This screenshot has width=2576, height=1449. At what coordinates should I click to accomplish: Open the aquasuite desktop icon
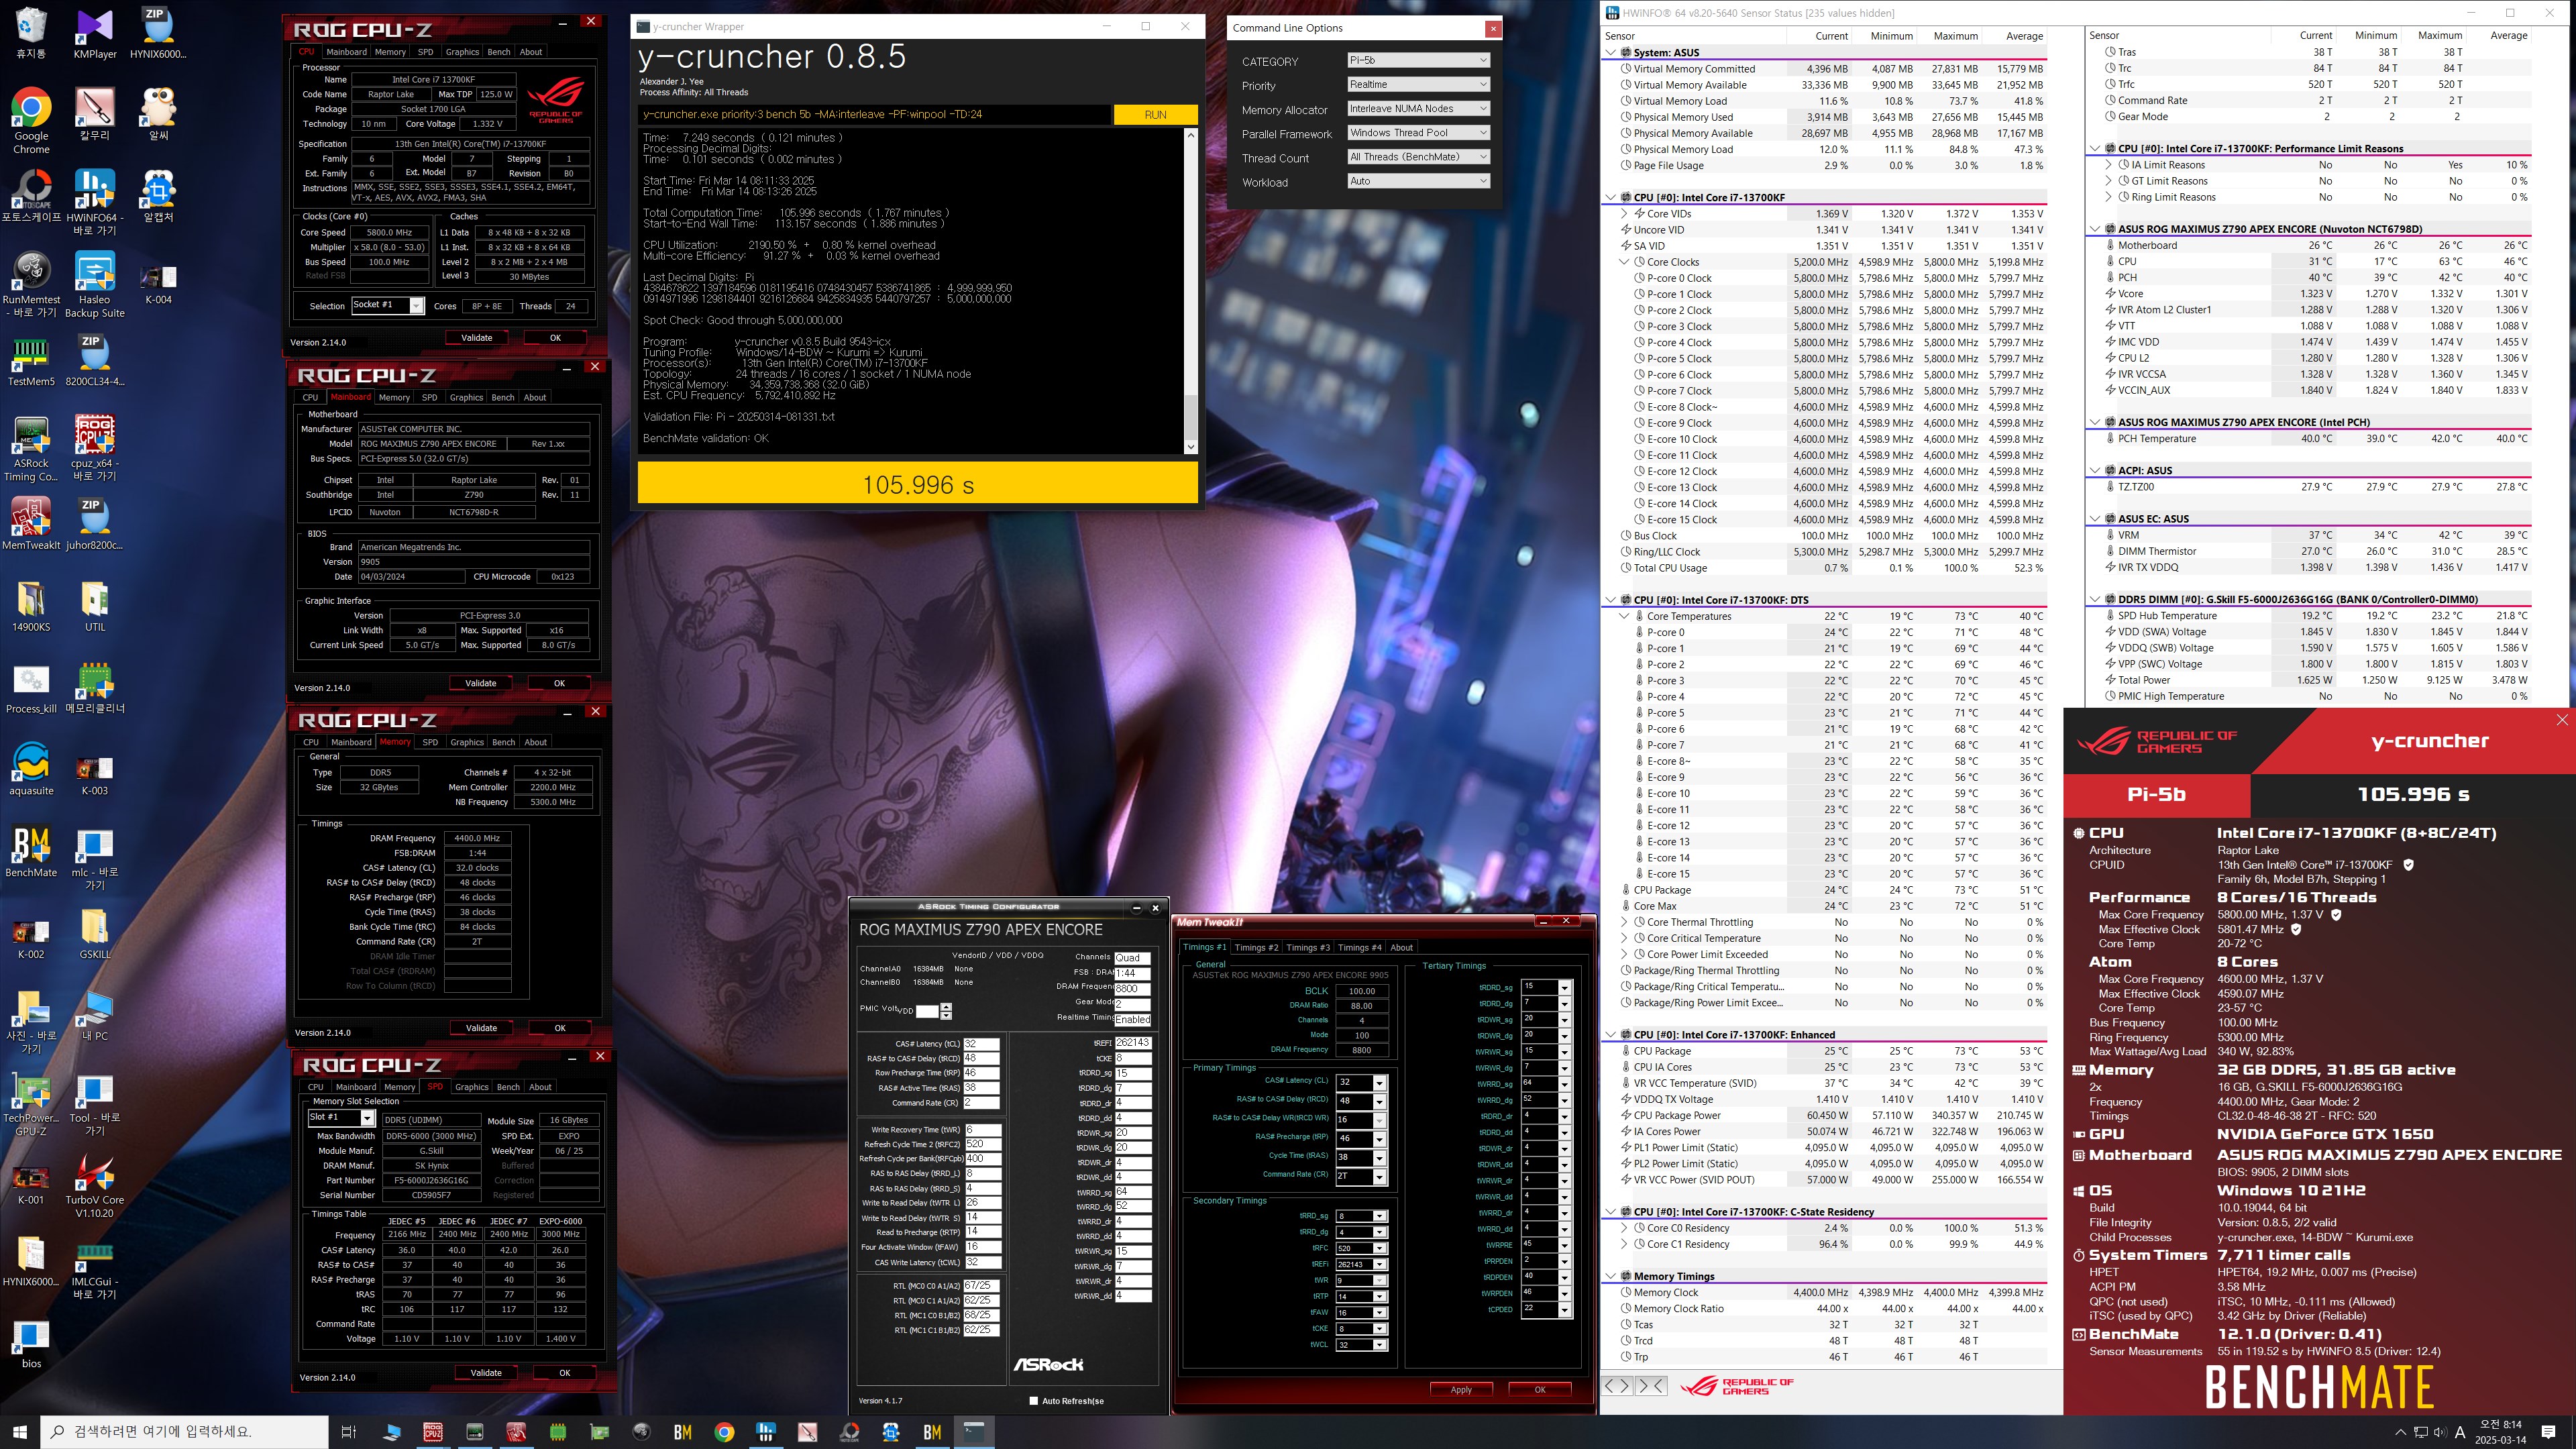(31, 770)
